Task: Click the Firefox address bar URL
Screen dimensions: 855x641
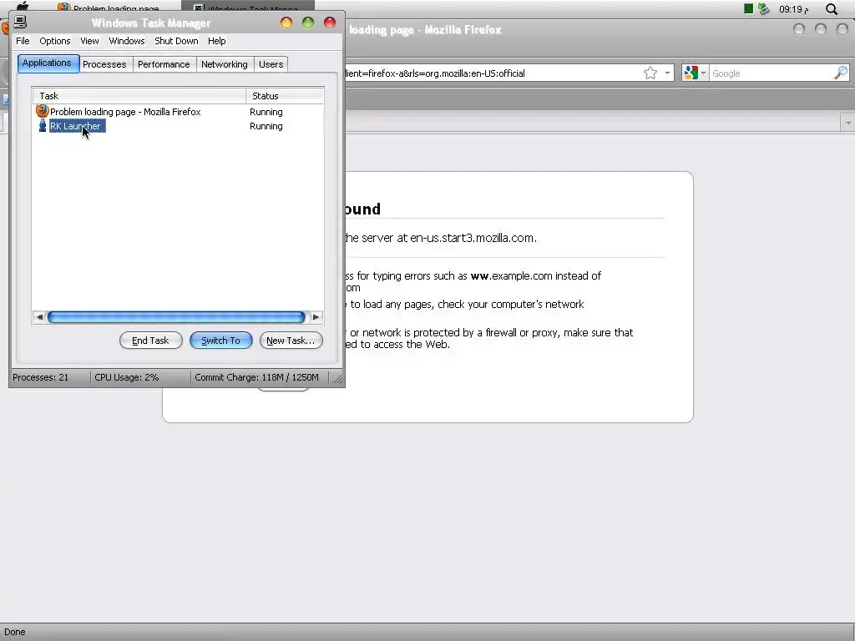Action: pyautogui.click(x=435, y=73)
